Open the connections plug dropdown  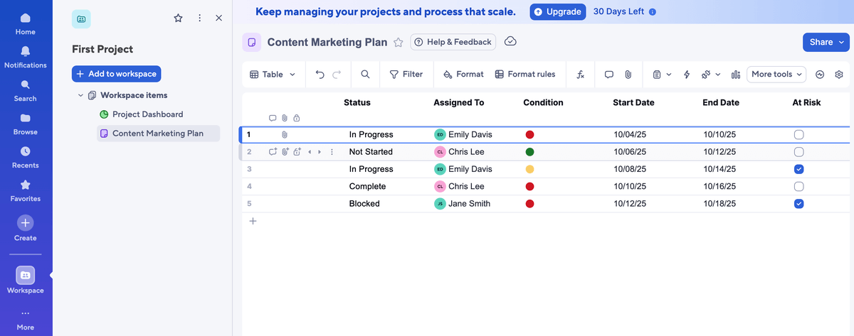point(711,74)
